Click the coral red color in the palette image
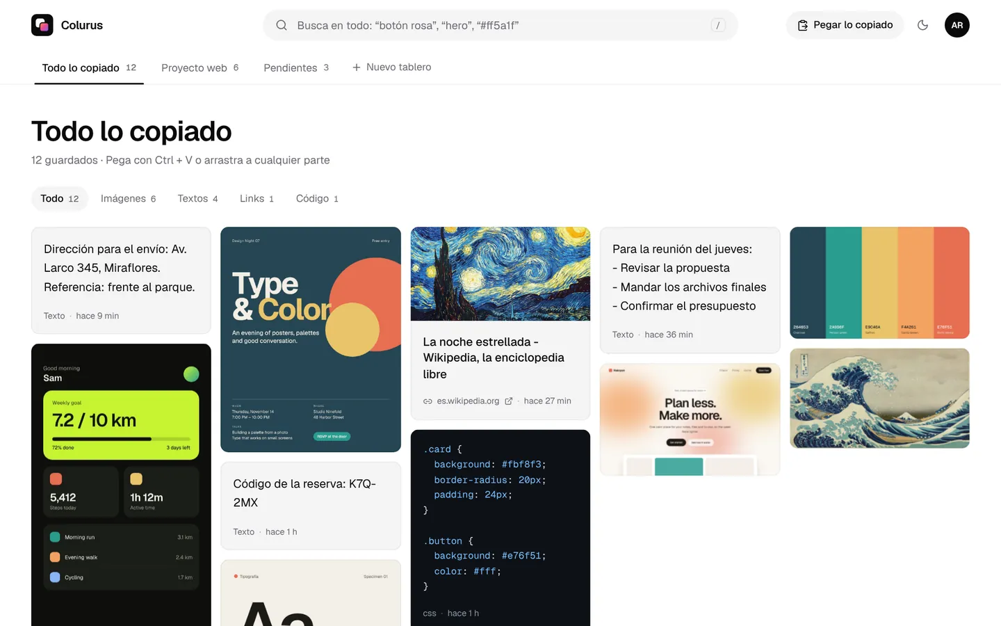 pos(952,282)
